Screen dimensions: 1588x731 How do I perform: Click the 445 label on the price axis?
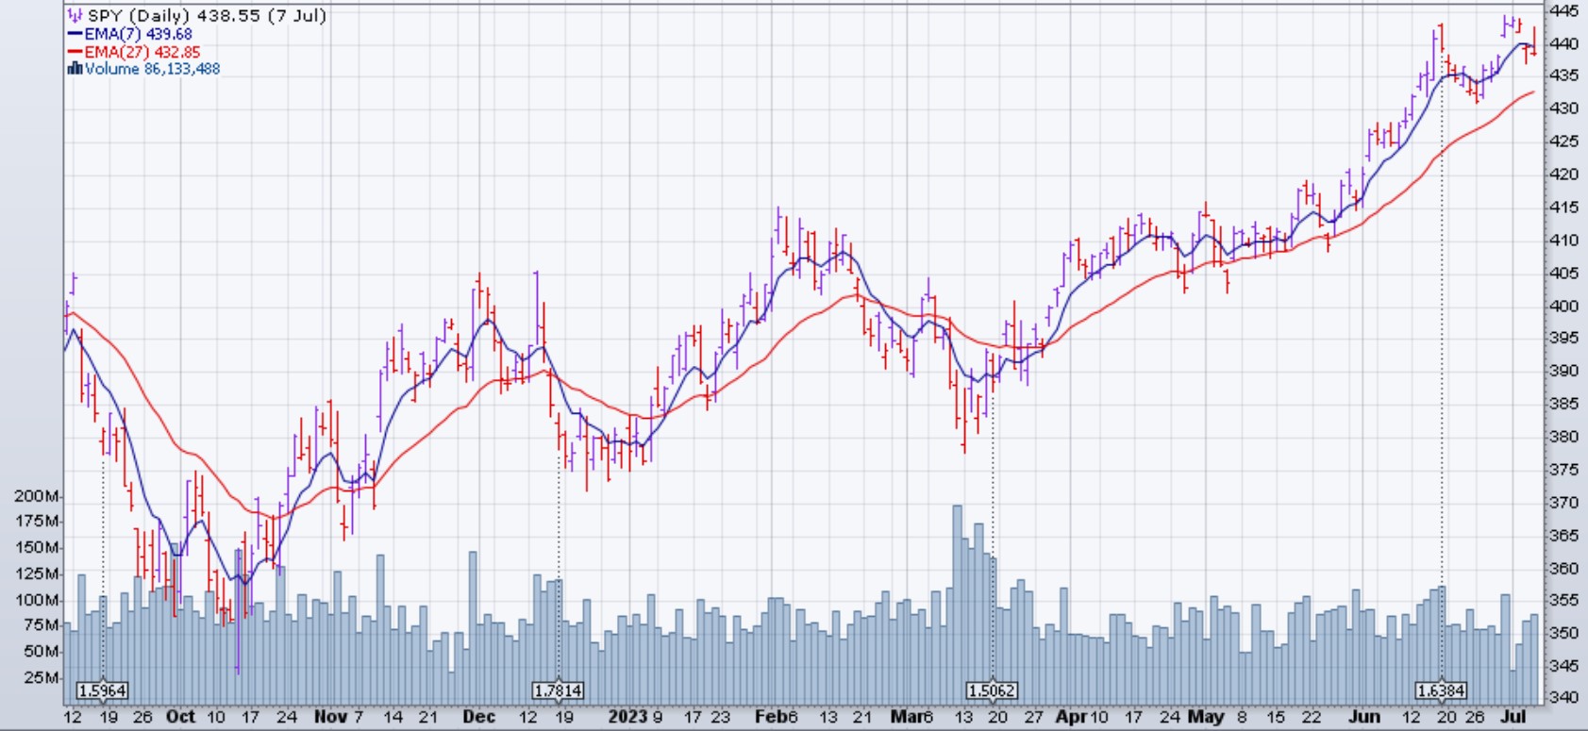click(x=1563, y=11)
